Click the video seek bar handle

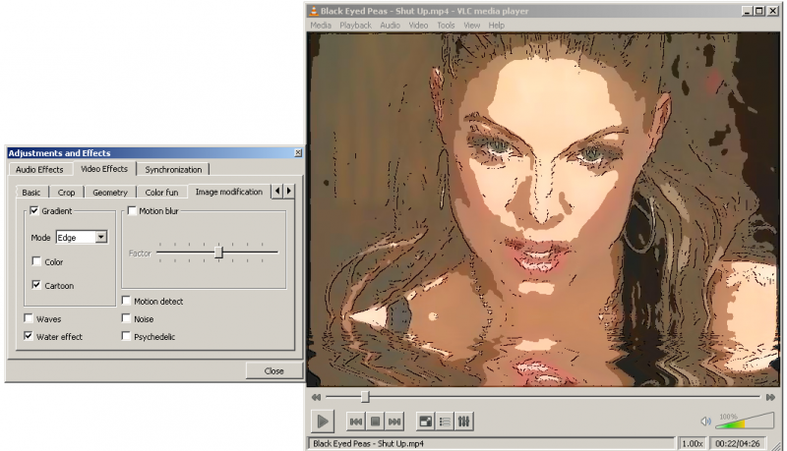coord(365,397)
